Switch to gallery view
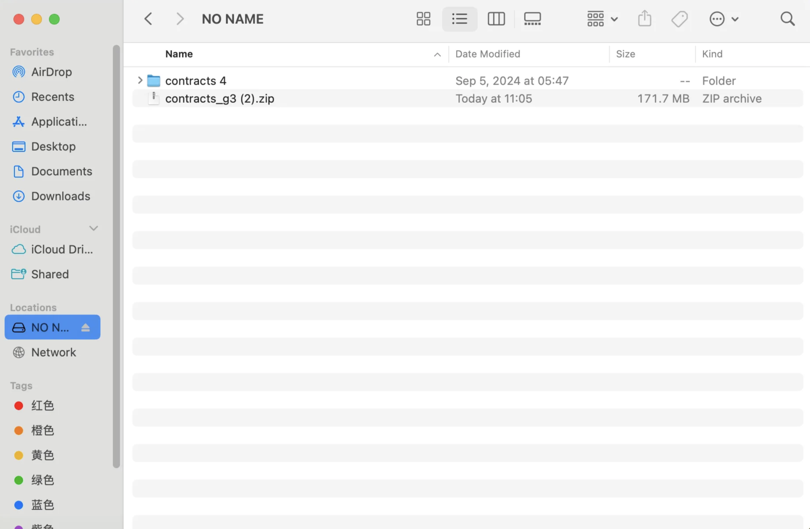810x529 pixels. tap(532, 19)
